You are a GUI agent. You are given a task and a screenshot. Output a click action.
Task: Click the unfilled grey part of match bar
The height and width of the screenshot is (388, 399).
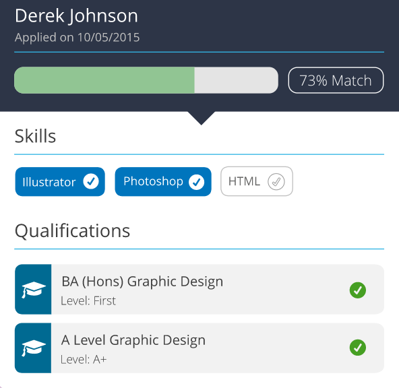point(237,80)
